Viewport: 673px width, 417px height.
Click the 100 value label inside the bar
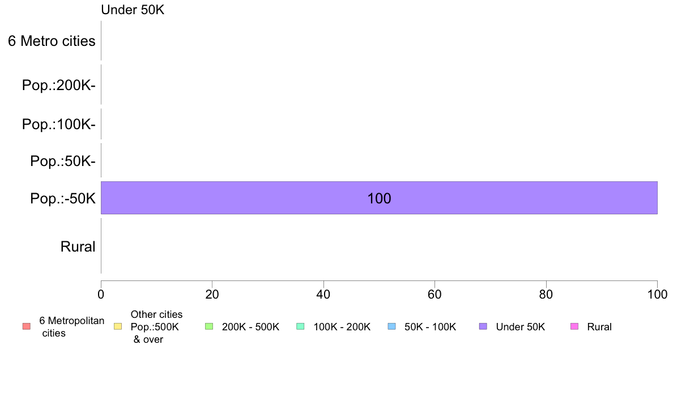click(379, 198)
